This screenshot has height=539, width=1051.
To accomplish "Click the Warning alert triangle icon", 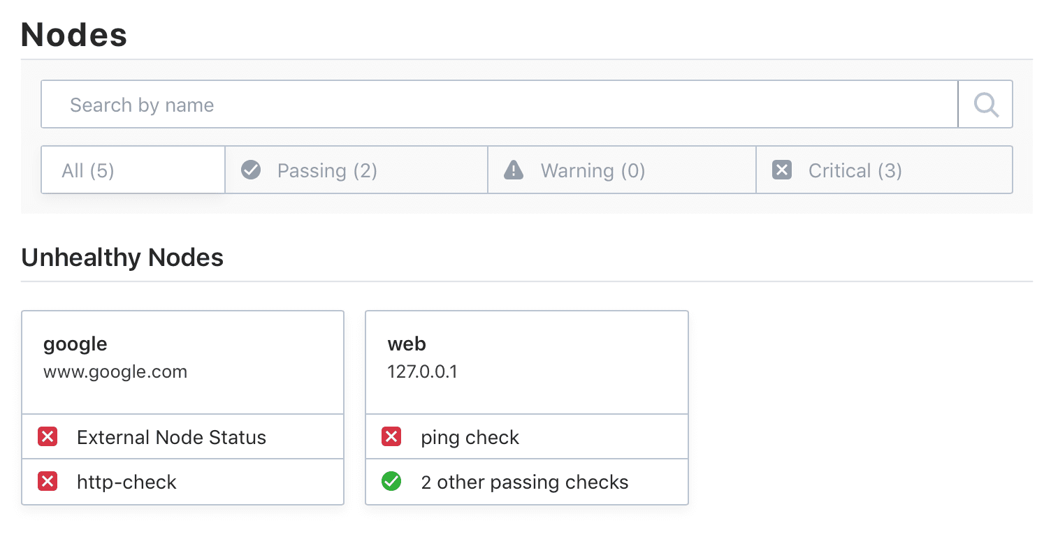I will click(513, 170).
